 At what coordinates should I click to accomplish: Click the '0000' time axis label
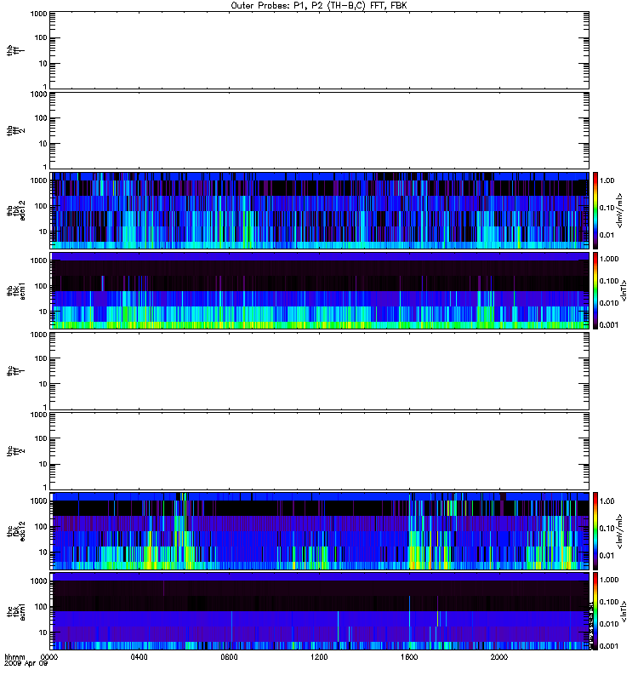coord(48,657)
